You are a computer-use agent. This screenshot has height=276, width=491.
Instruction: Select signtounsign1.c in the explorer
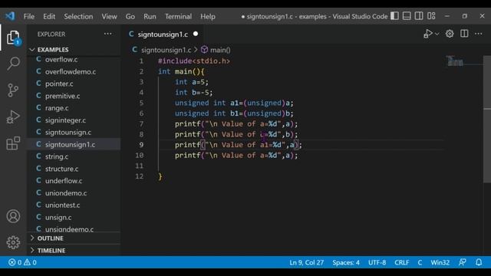pyautogui.click(x=70, y=144)
